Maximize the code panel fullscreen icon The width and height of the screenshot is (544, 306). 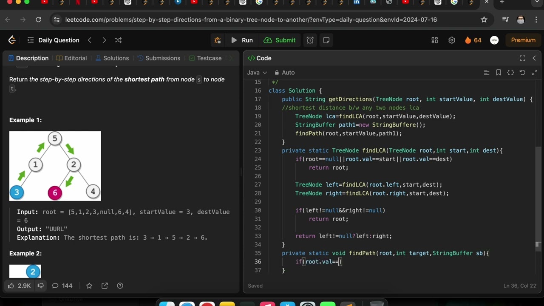522,58
